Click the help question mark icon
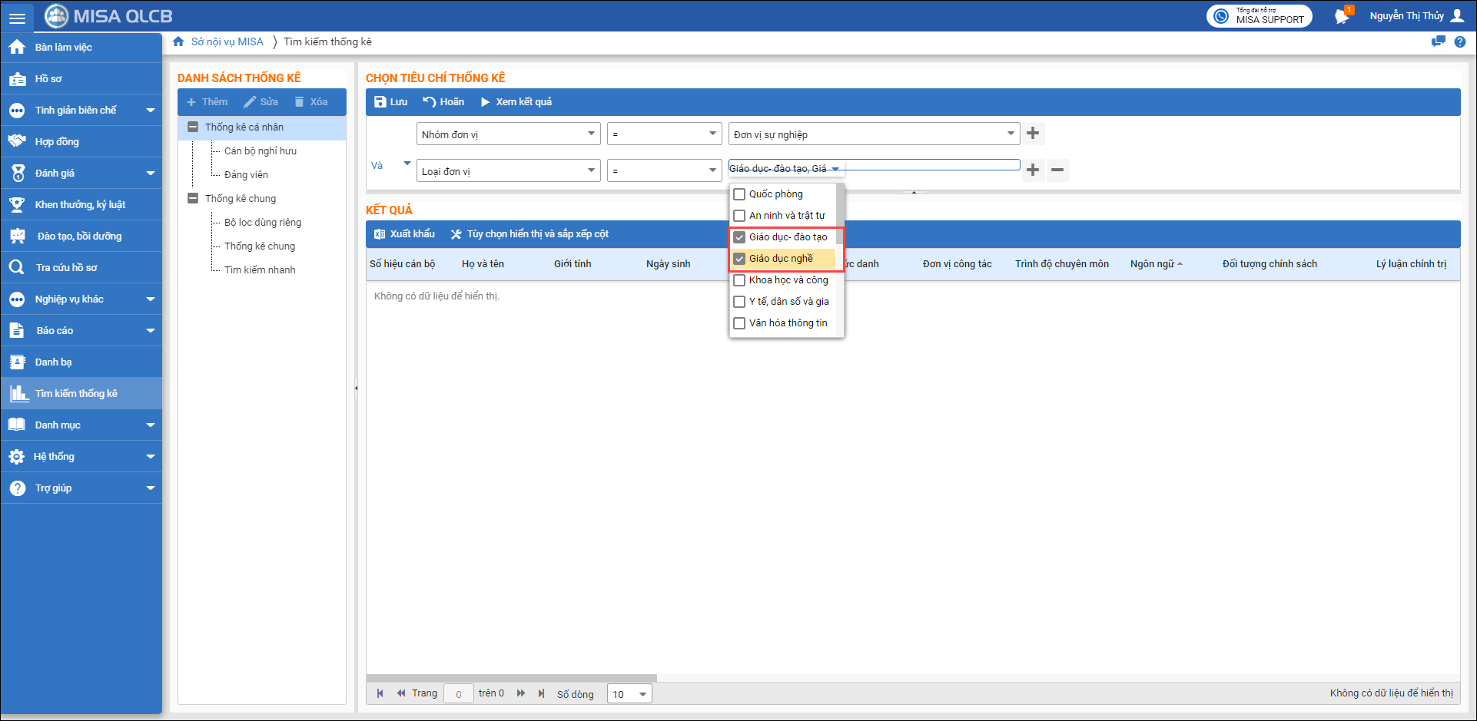Viewport: 1477px width, 721px height. pos(1459,42)
